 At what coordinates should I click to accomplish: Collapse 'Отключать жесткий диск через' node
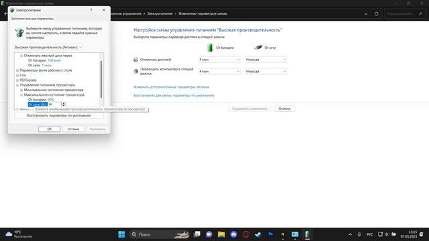pyautogui.click(x=21, y=56)
